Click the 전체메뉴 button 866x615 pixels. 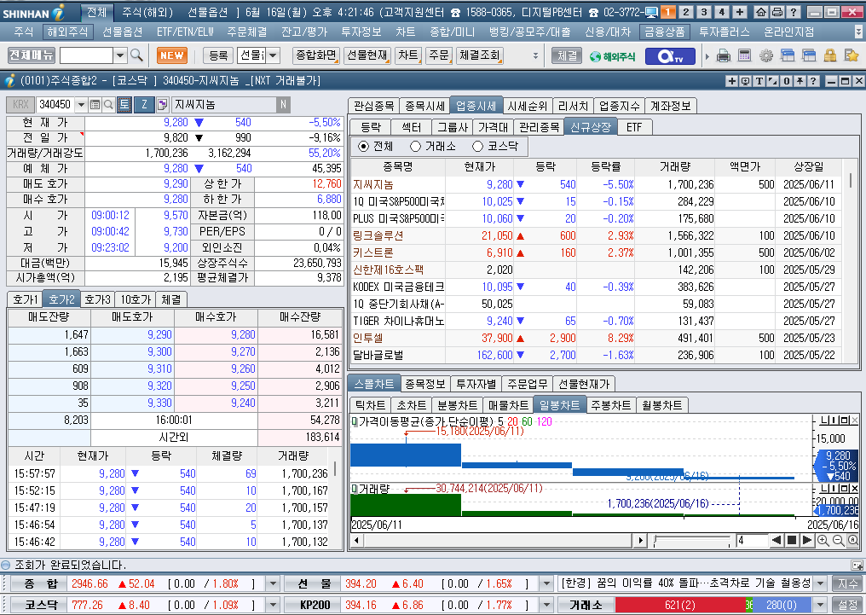click(x=32, y=55)
